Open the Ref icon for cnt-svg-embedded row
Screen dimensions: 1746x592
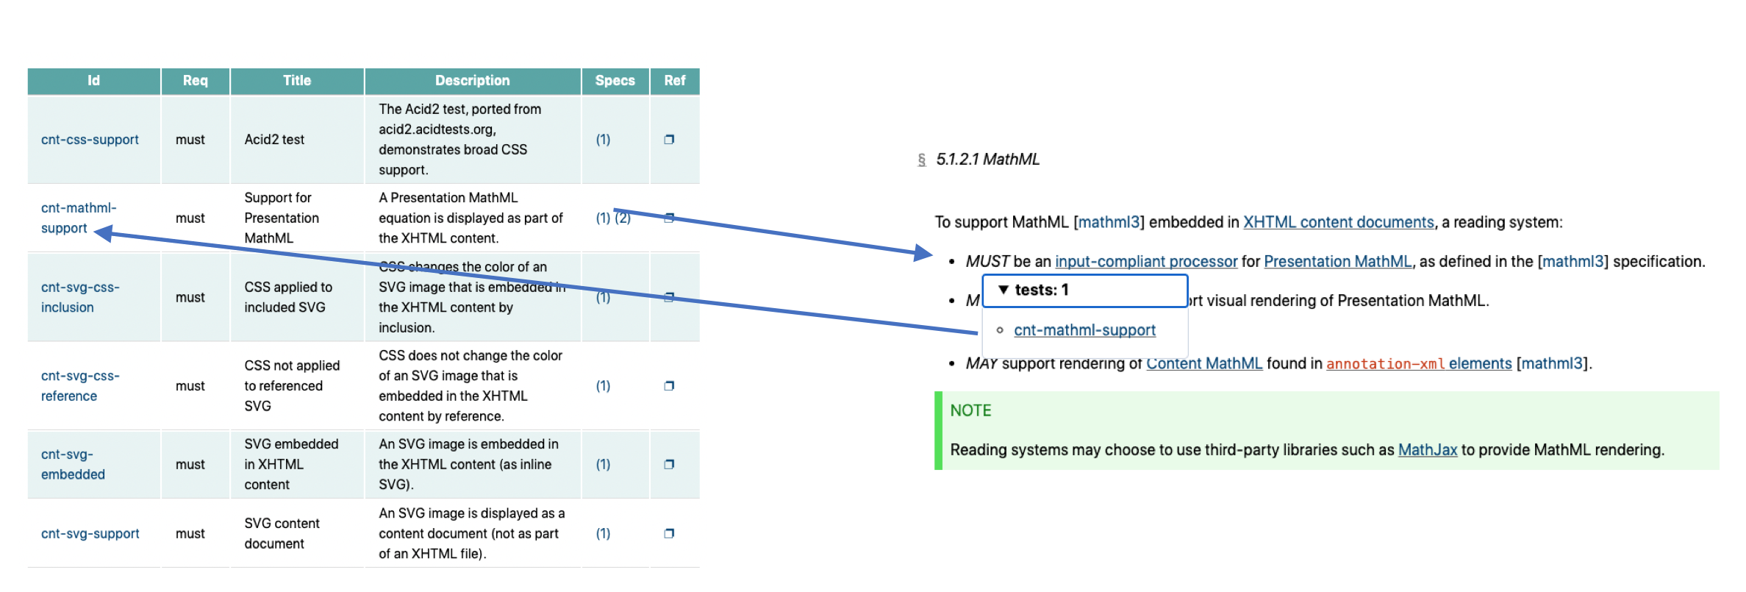click(669, 465)
